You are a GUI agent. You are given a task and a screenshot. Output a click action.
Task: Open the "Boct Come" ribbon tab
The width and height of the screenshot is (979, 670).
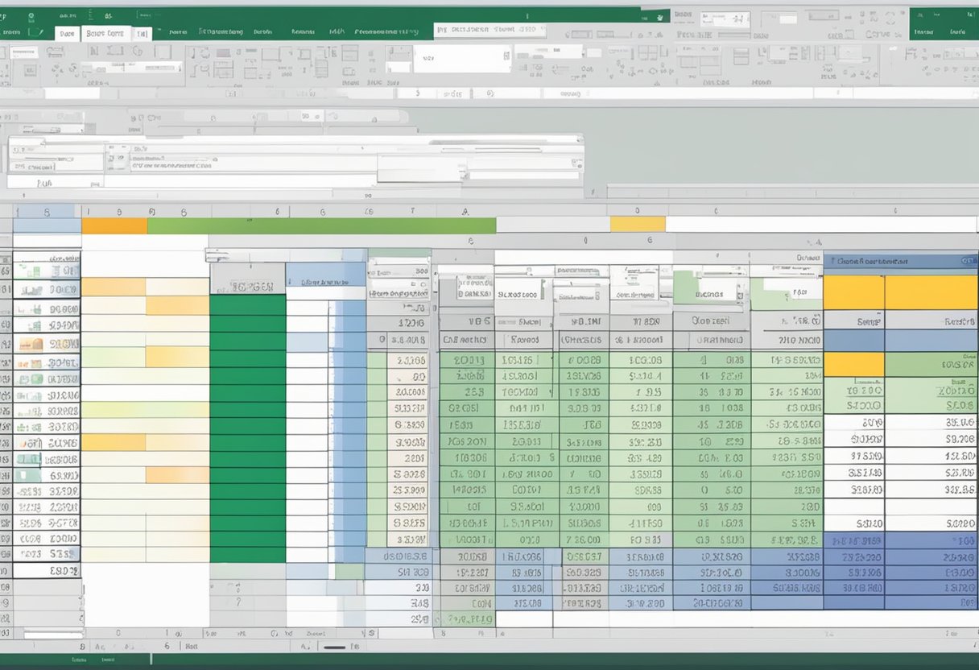coord(105,33)
